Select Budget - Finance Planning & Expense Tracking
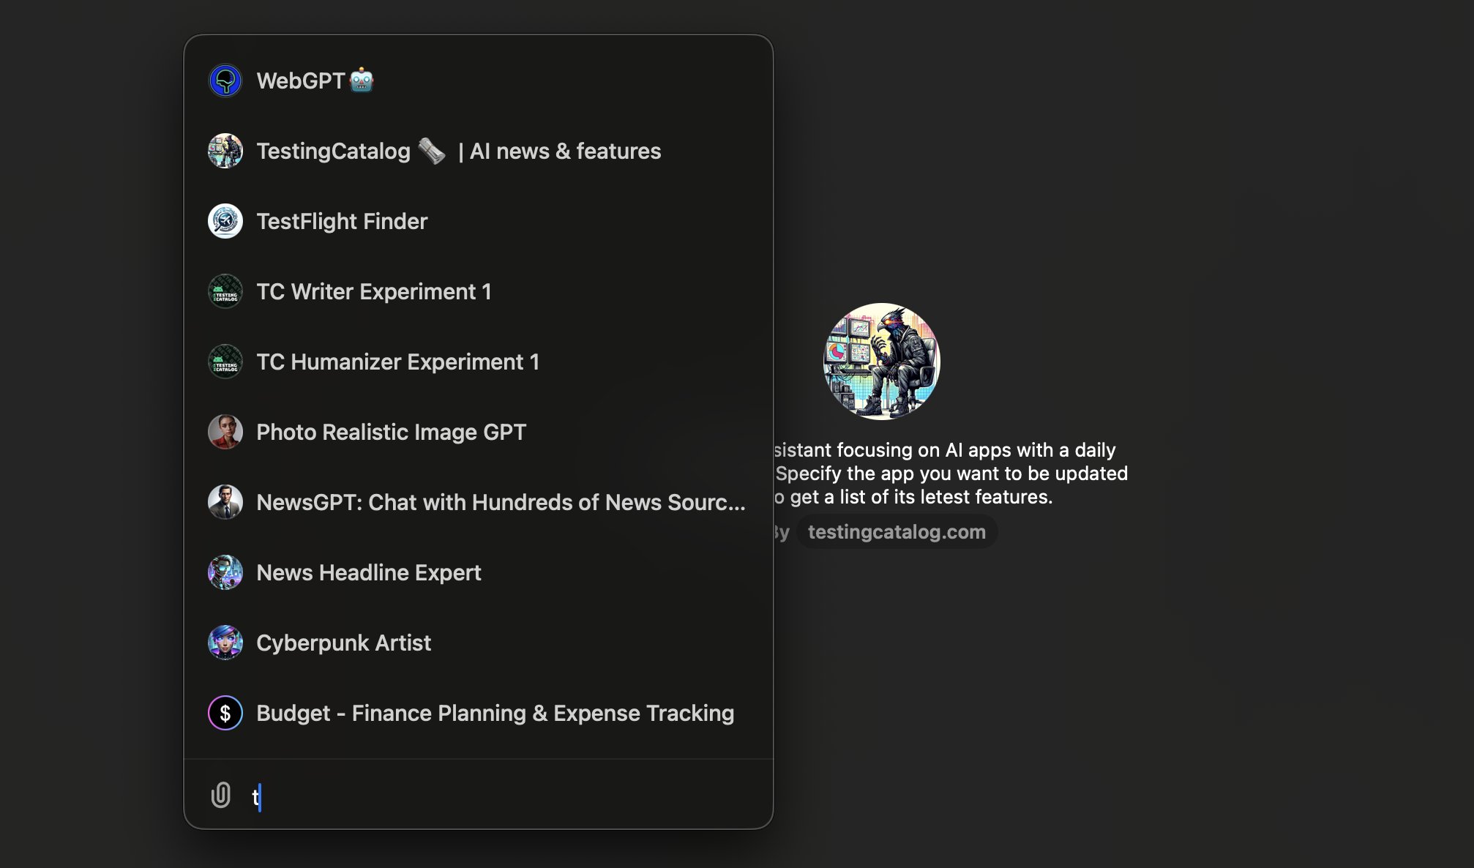Image resolution: width=1474 pixels, height=868 pixels. [x=479, y=713]
